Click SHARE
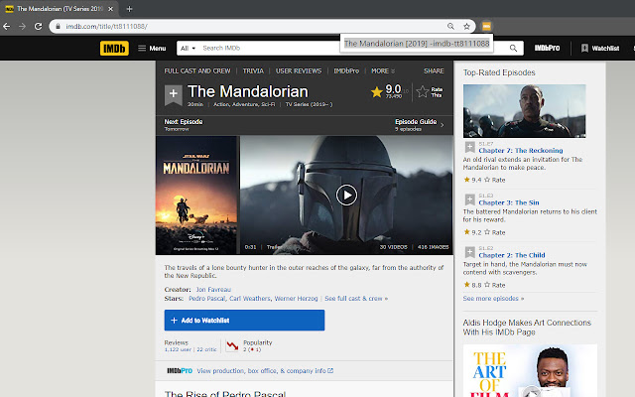This screenshot has width=635, height=397. tap(434, 70)
